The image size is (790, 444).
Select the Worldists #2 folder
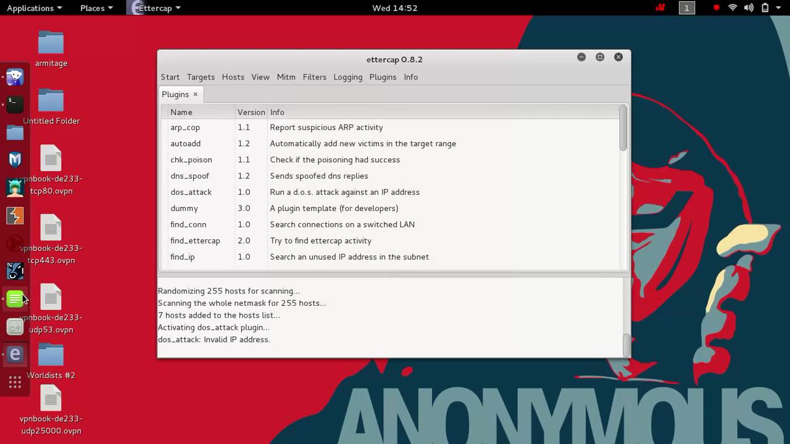(x=51, y=362)
